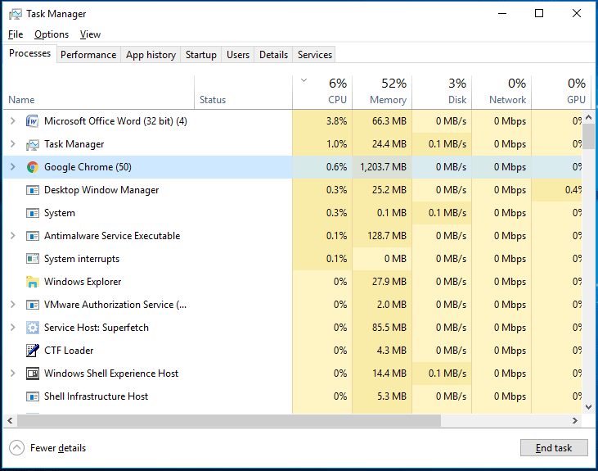Maximize the Task Manager window

tap(539, 13)
